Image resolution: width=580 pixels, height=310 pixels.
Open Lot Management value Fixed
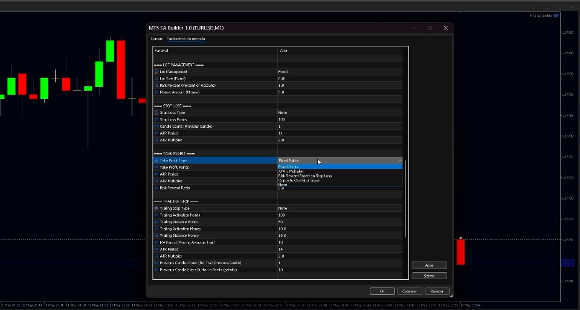point(340,72)
